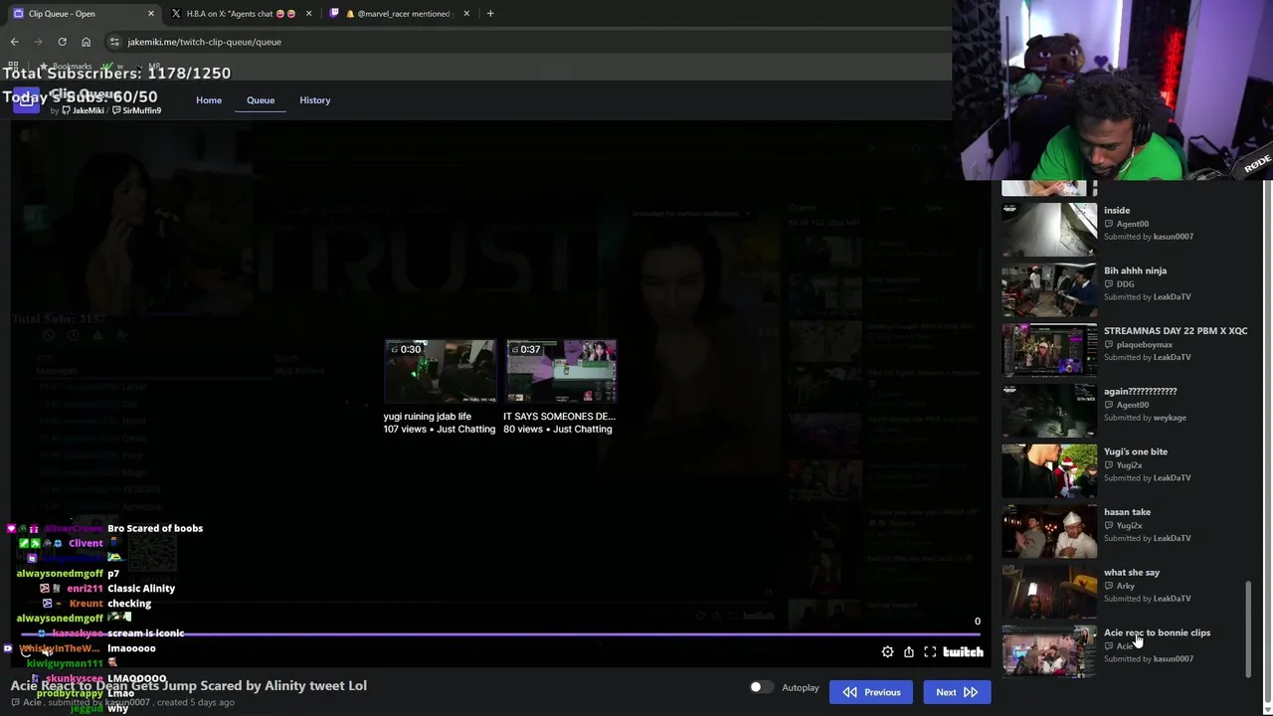Click the plaqueboymax channel name
This screenshot has width=1273, height=716.
1145,345
